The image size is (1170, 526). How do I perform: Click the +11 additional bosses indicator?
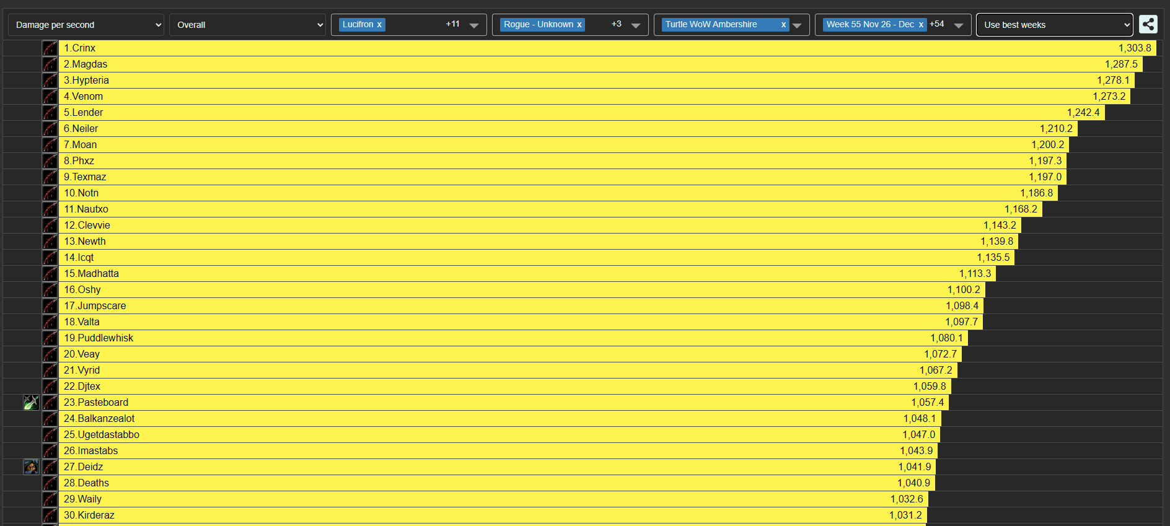(453, 24)
